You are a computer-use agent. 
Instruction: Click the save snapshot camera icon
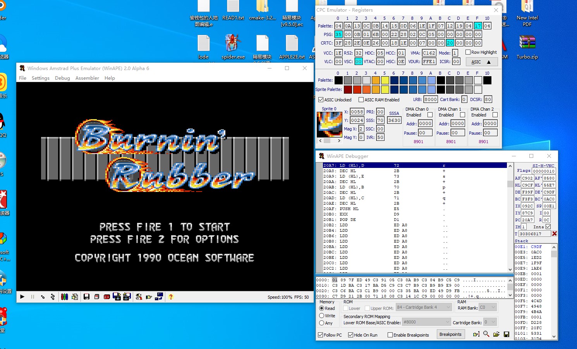coord(117,297)
